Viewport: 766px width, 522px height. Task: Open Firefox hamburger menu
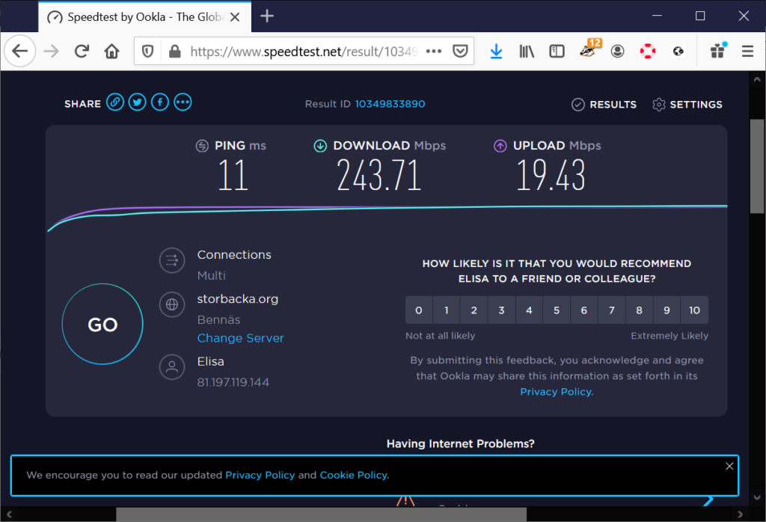click(747, 51)
